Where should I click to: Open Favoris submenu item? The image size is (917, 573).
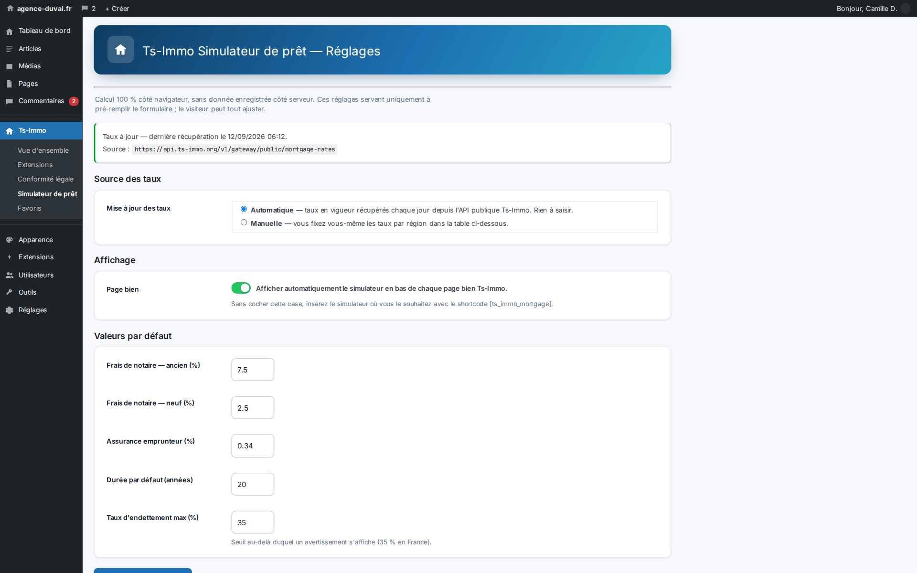coord(30,208)
